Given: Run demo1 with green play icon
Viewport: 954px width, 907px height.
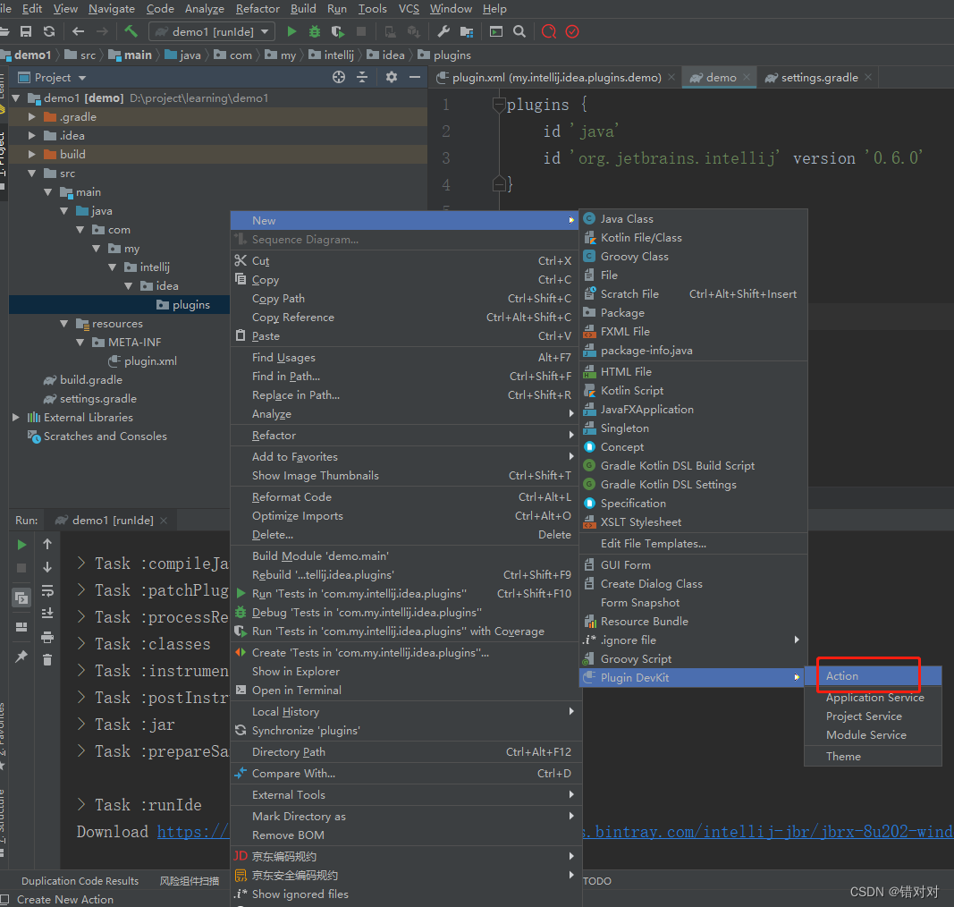Looking at the screenshot, I should click(291, 31).
